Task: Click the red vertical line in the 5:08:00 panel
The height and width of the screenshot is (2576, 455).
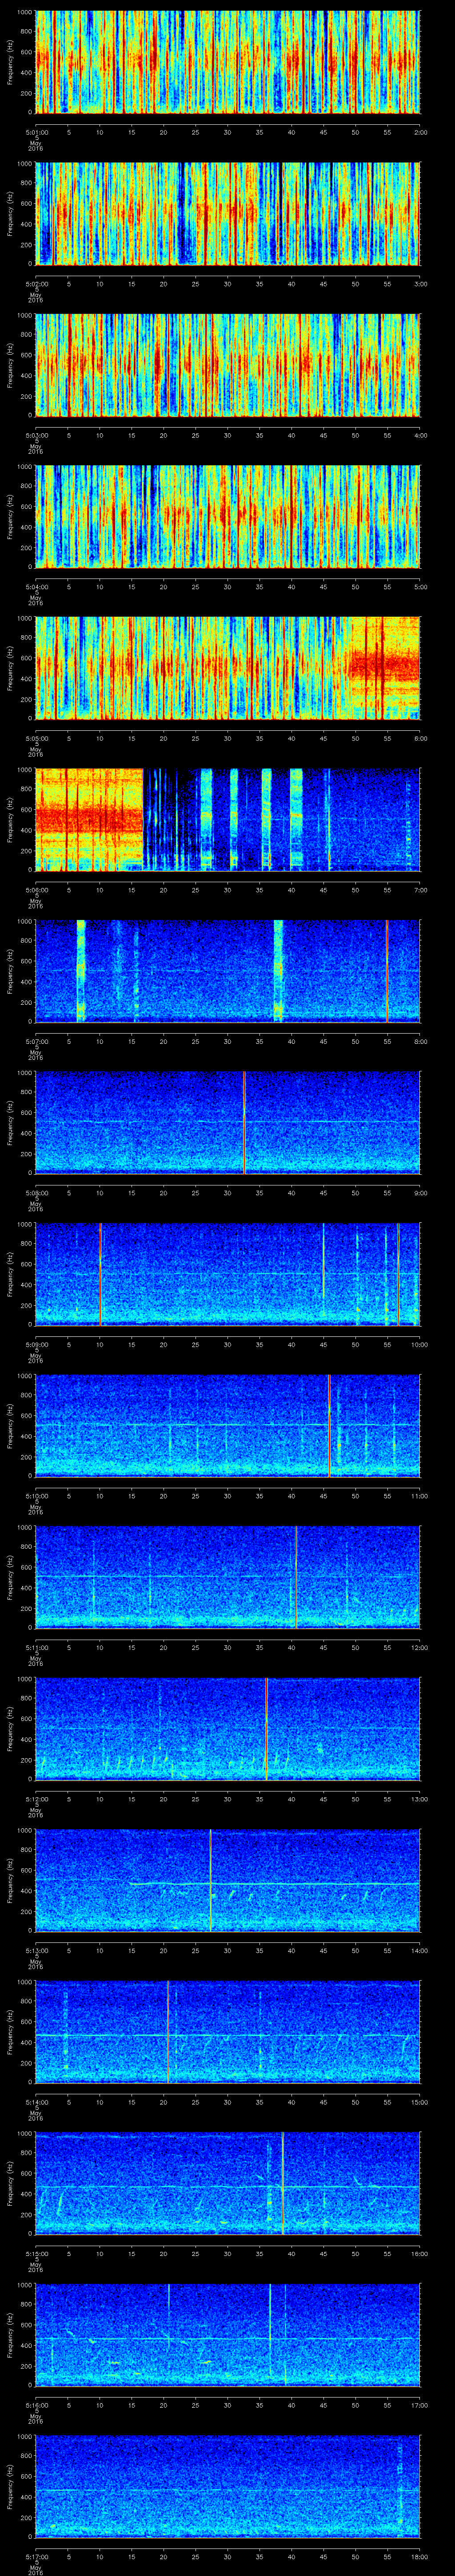Action: tap(244, 1122)
